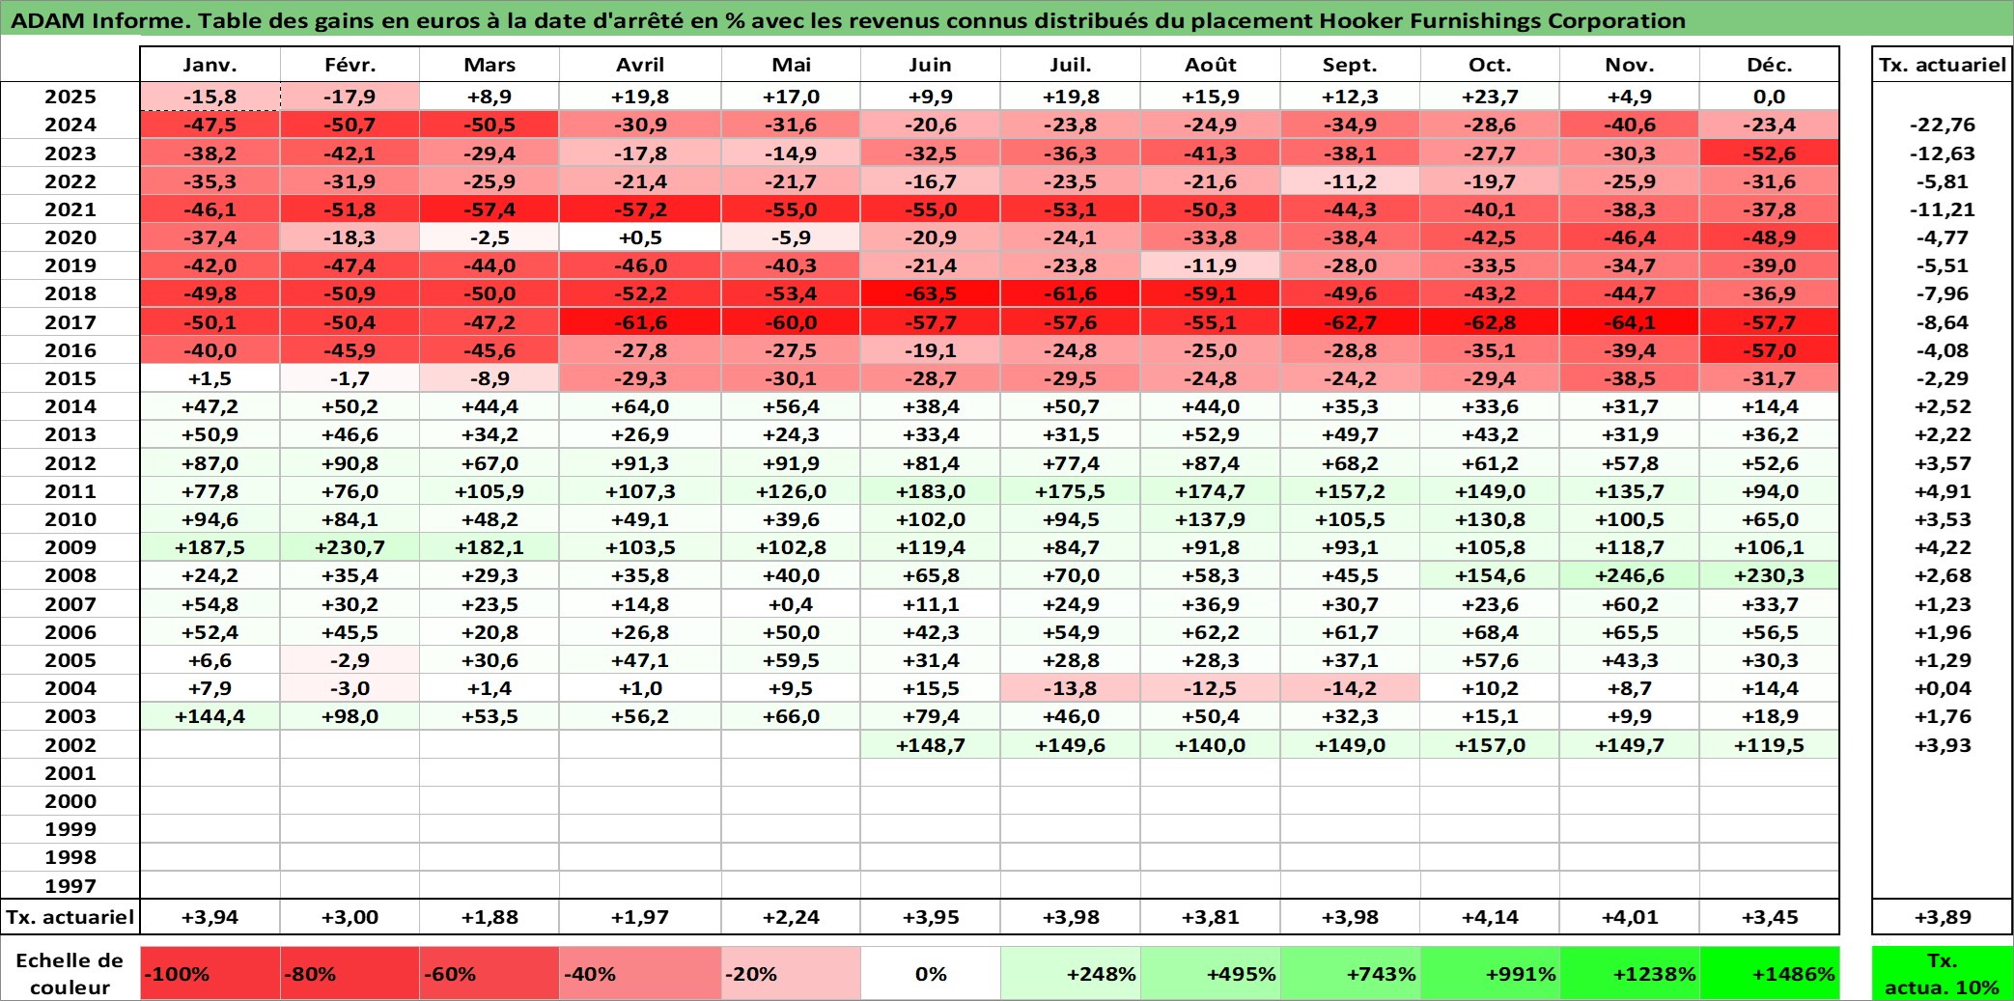2014x1001 pixels.
Task: Select the -100% color scale swatch
Action: (210, 973)
